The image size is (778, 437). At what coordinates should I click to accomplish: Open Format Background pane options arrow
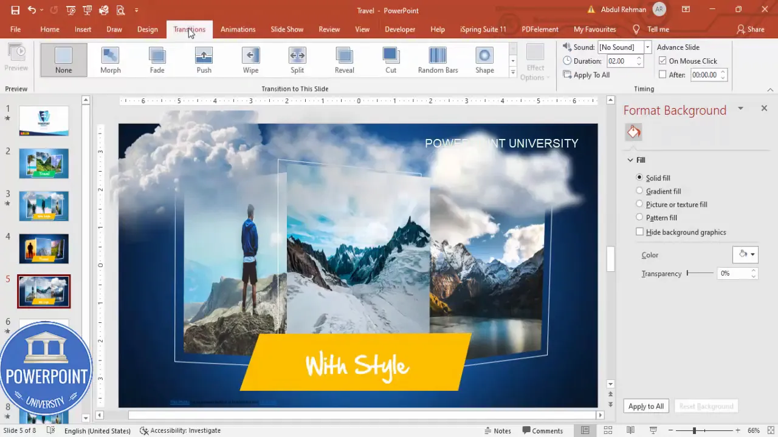[x=740, y=108]
